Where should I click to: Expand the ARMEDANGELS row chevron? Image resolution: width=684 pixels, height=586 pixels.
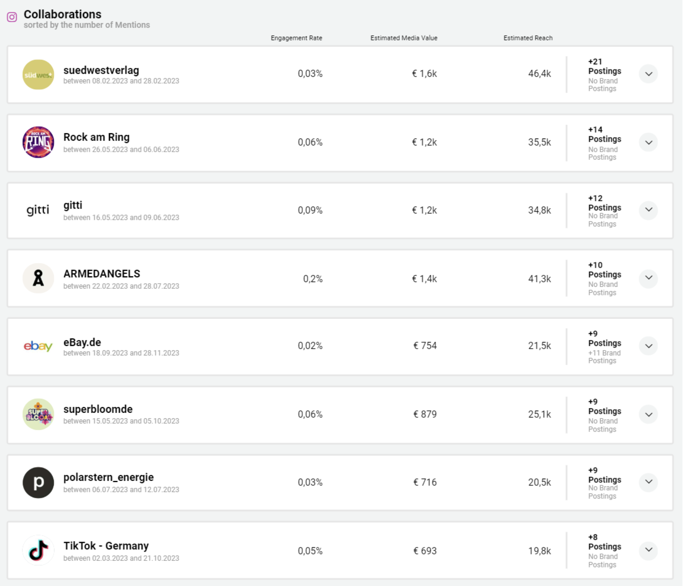648,278
